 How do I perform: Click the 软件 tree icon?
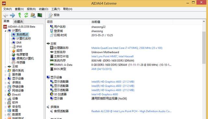[x=9, y=102]
